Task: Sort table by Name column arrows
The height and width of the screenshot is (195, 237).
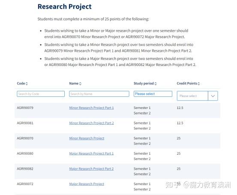Action: (80, 84)
